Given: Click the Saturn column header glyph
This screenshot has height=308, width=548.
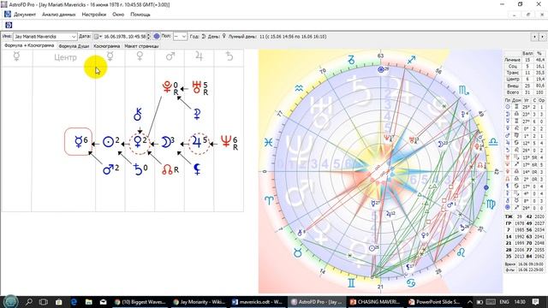Looking at the screenshot, I should point(229,56).
